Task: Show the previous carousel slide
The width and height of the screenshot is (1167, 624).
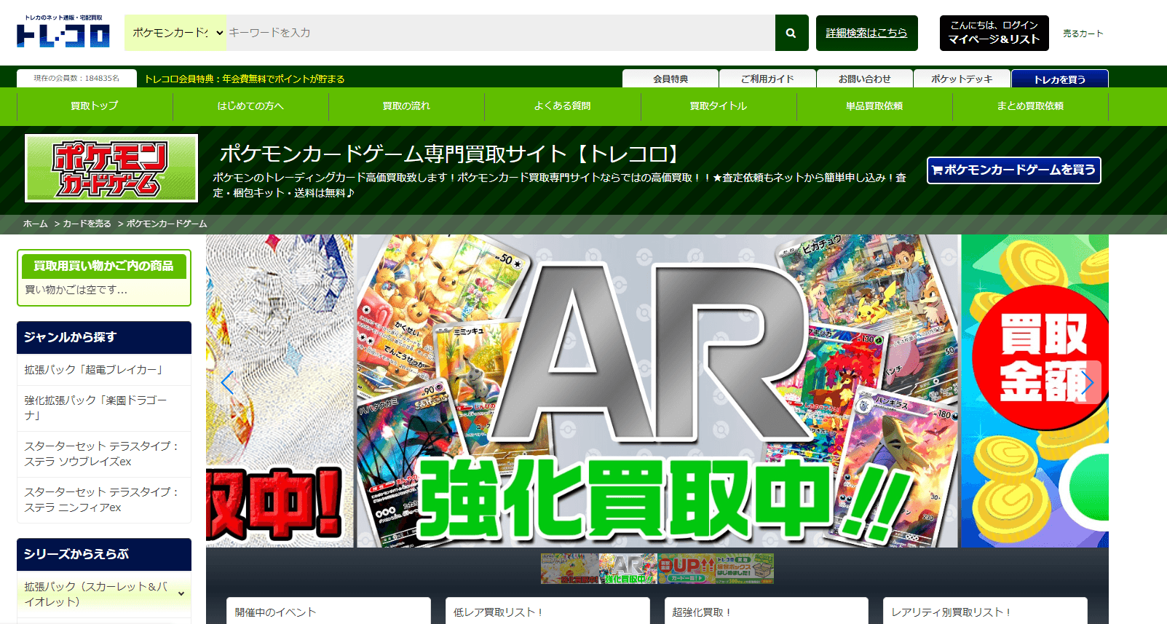Action: pyautogui.click(x=227, y=382)
